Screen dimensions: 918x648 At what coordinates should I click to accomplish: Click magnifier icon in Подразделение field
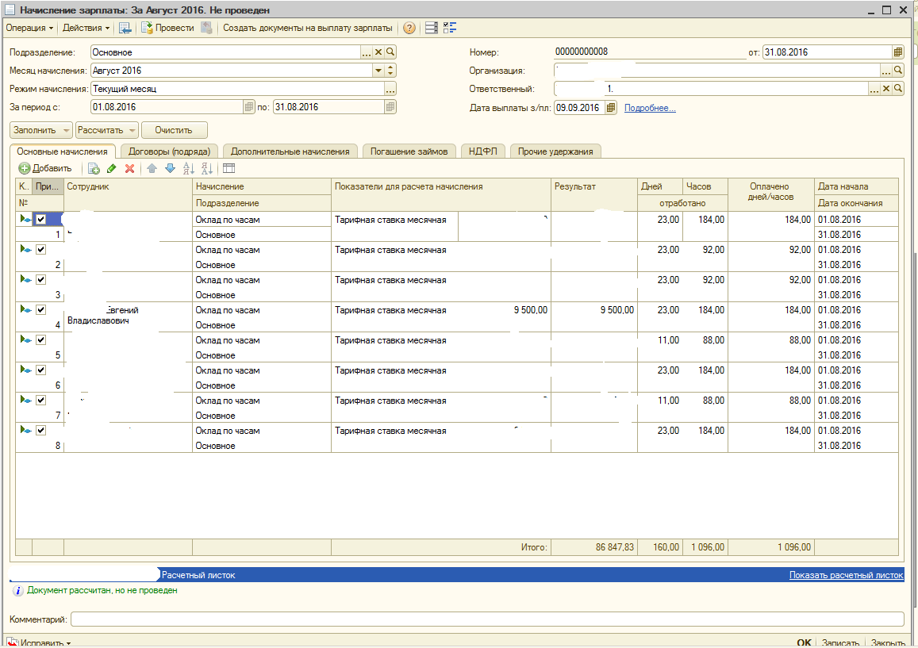390,52
